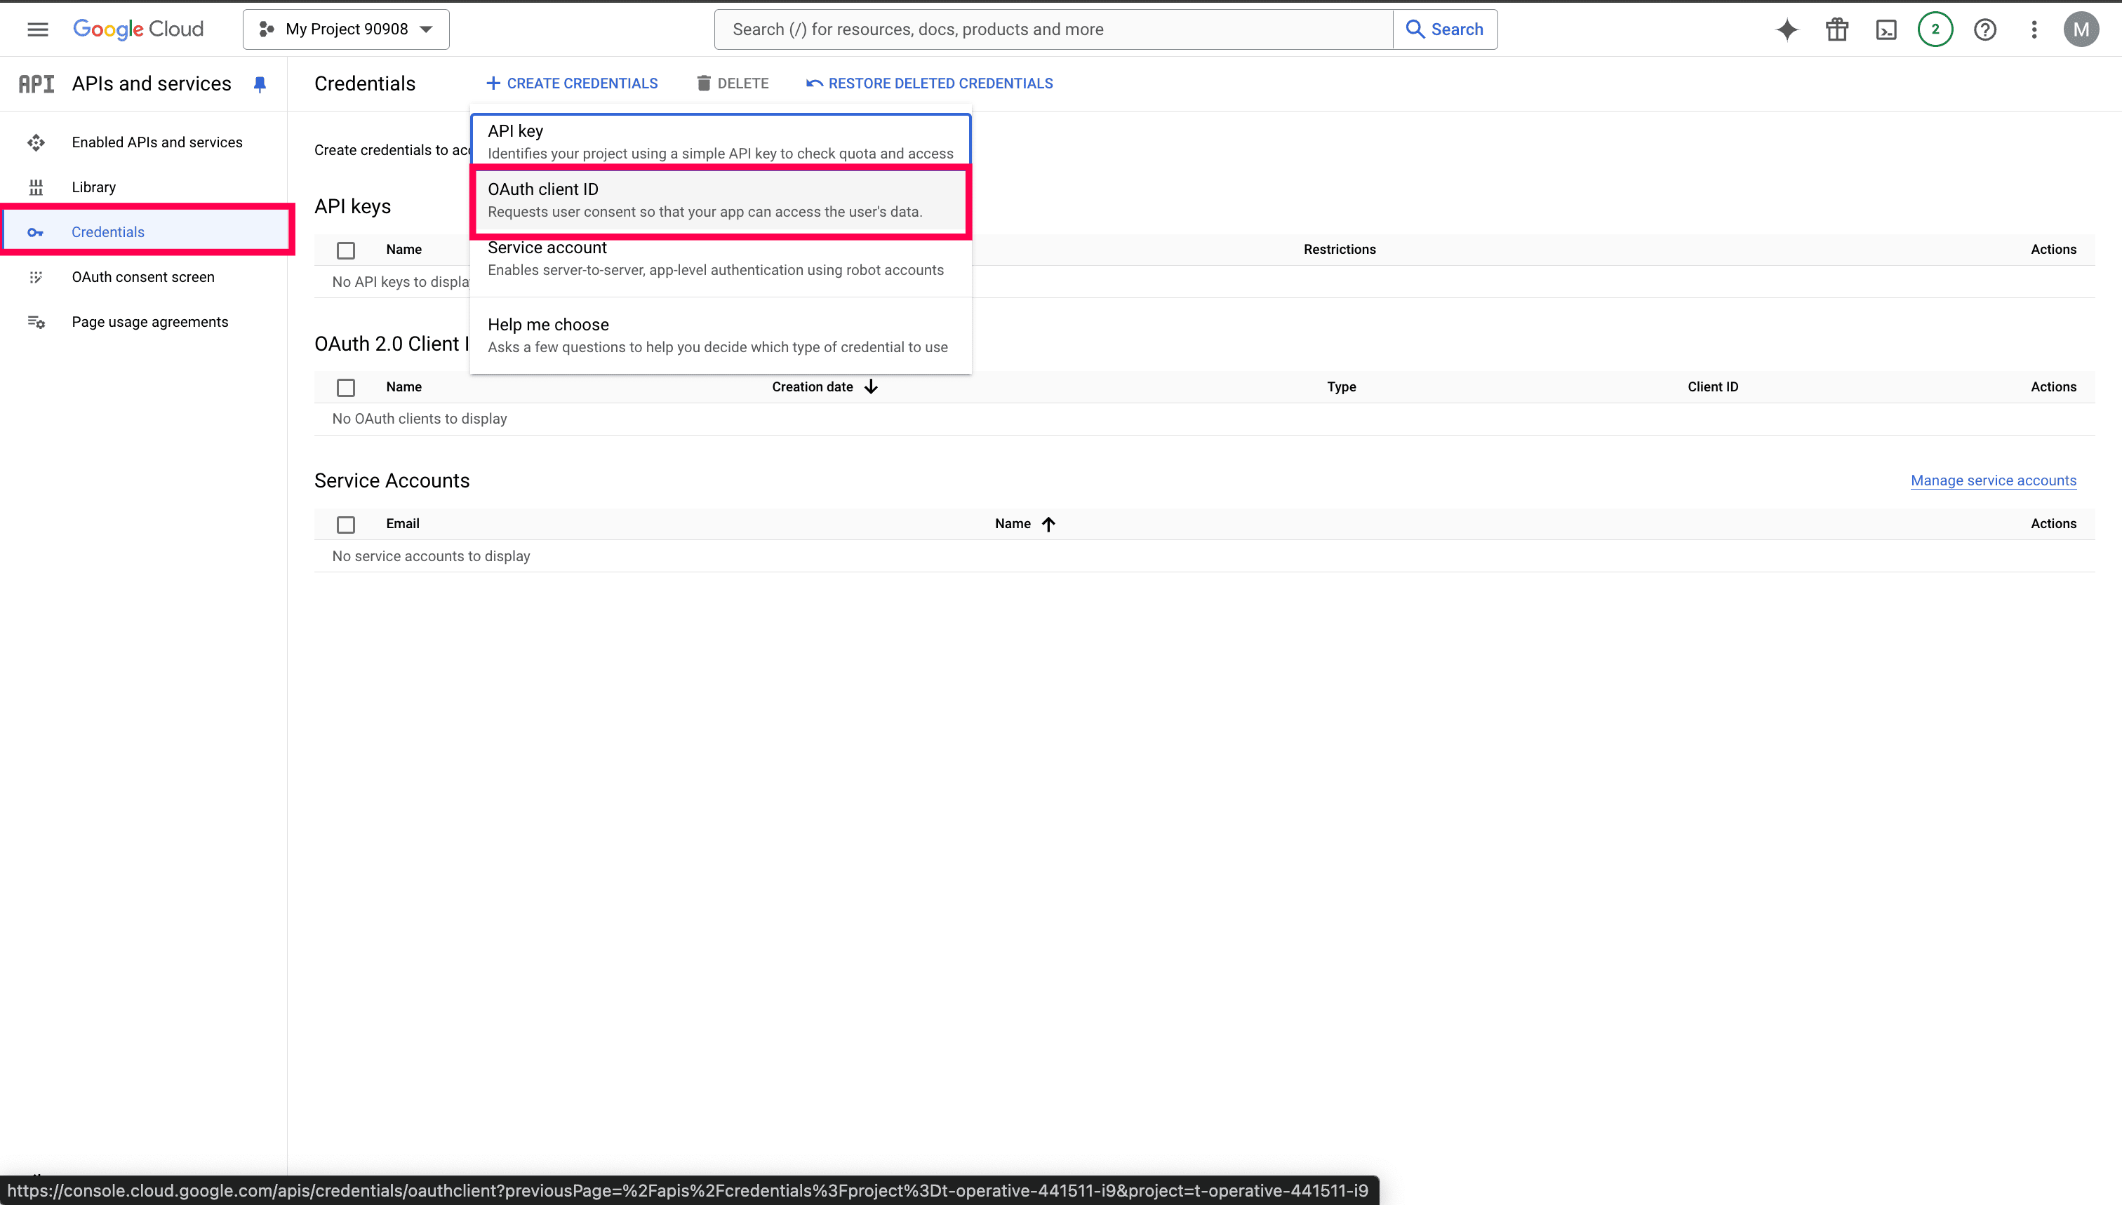This screenshot has width=2122, height=1205.
Task: Tick the API keys select-all checkbox
Action: pos(346,250)
